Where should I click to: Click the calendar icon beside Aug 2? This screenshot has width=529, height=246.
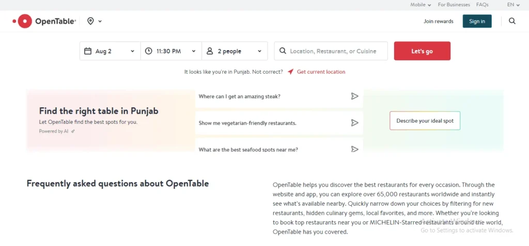(88, 51)
